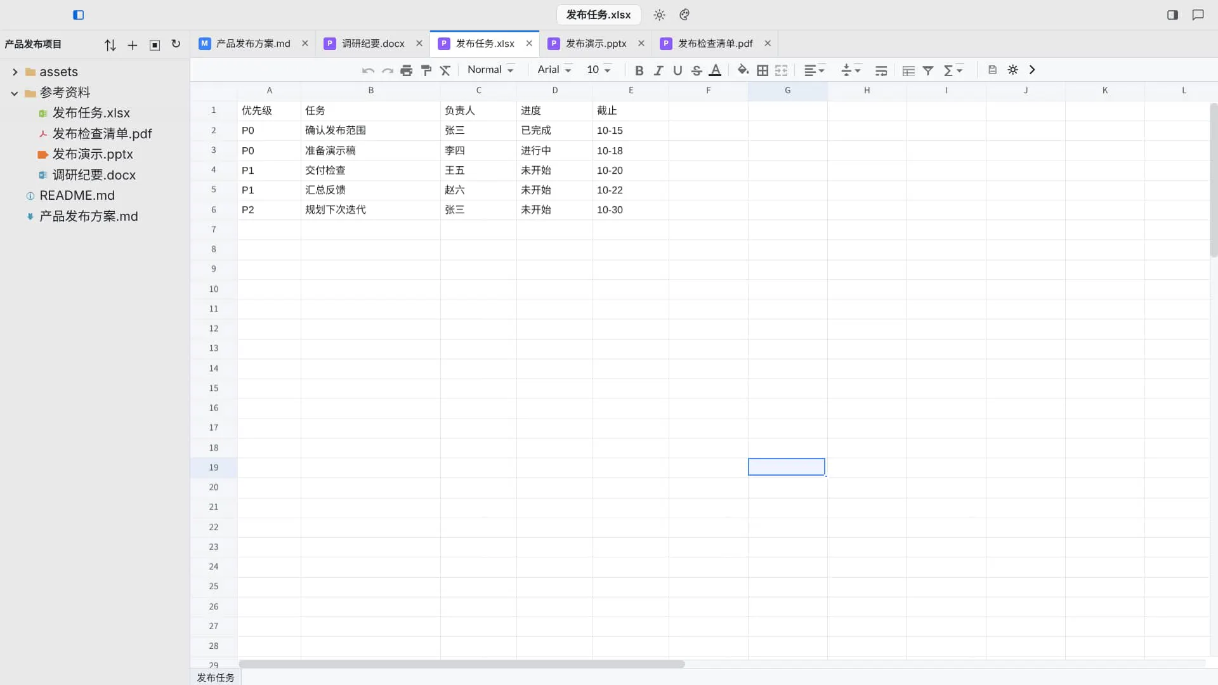Click the cell borders icon
This screenshot has height=685, width=1218.
tap(763, 70)
